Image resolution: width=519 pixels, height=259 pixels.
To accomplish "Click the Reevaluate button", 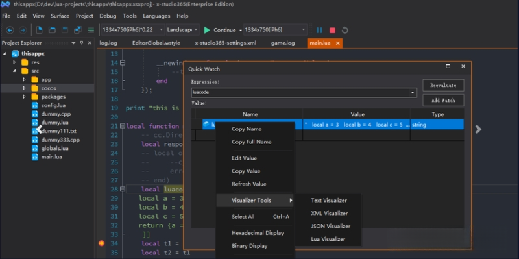I will 443,86.
